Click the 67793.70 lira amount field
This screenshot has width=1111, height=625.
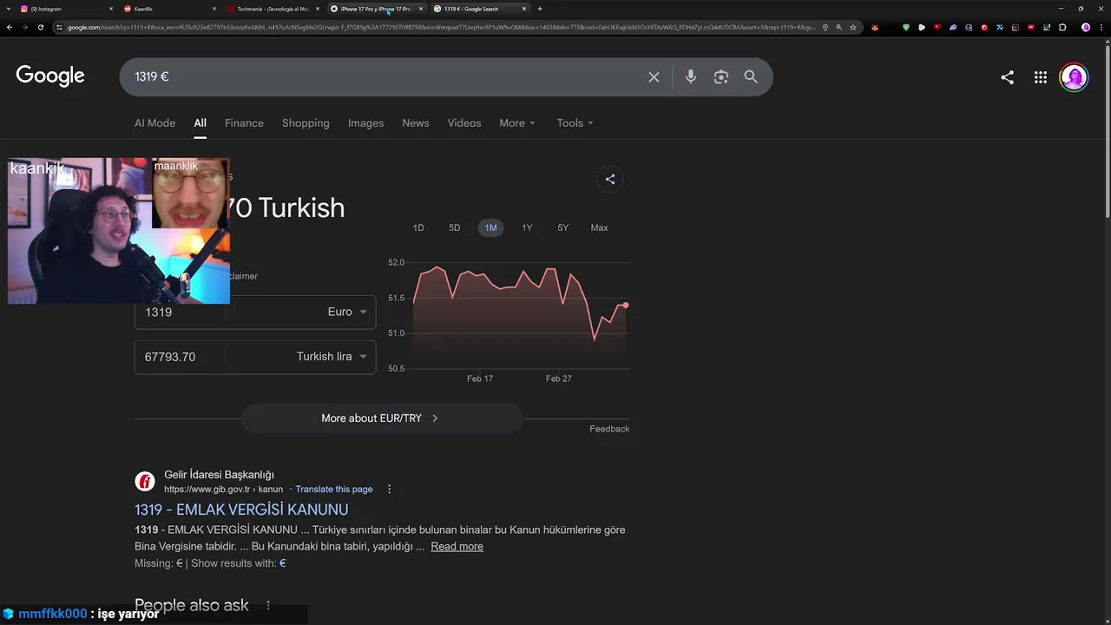click(x=180, y=357)
